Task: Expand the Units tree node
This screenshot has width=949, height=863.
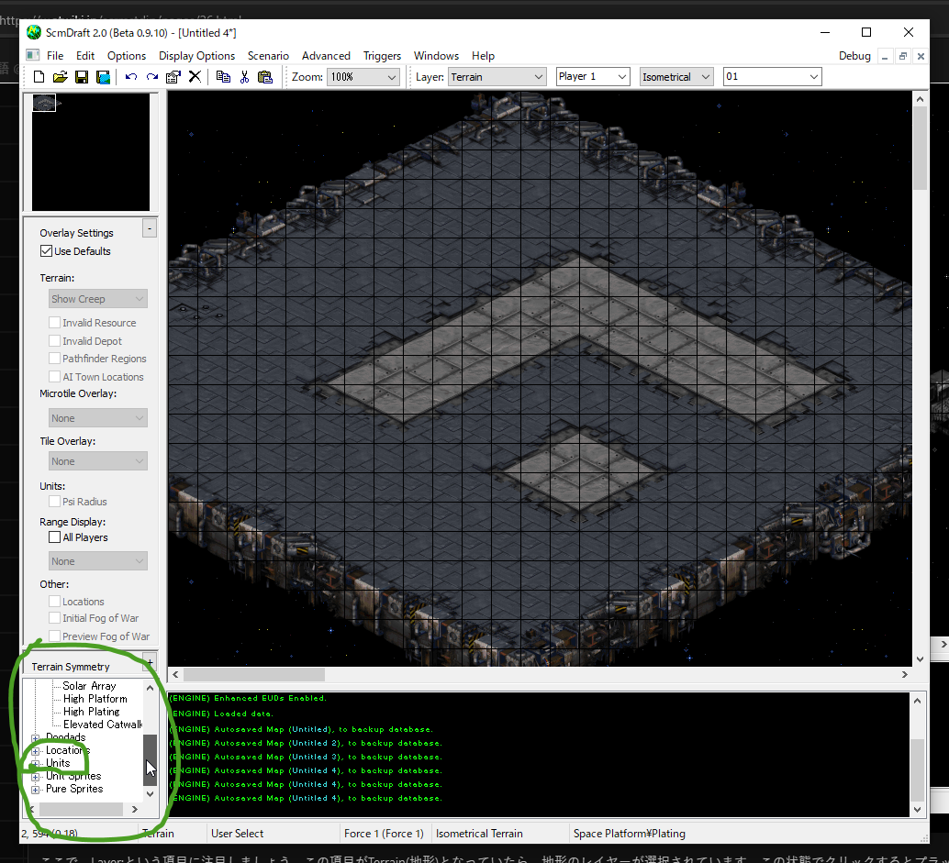Action: (x=36, y=764)
